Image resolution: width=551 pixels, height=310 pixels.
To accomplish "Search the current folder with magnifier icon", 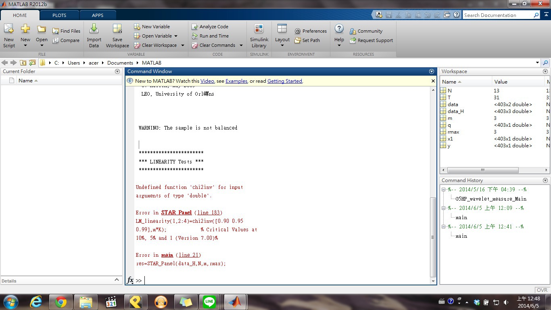I will (x=545, y=63).
